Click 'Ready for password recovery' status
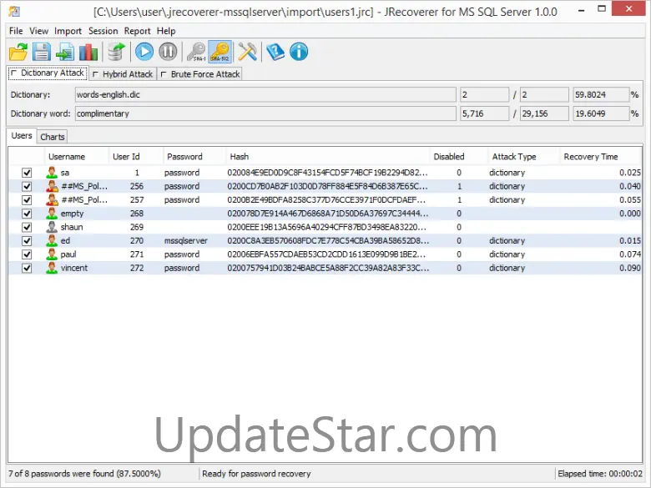 256,474
